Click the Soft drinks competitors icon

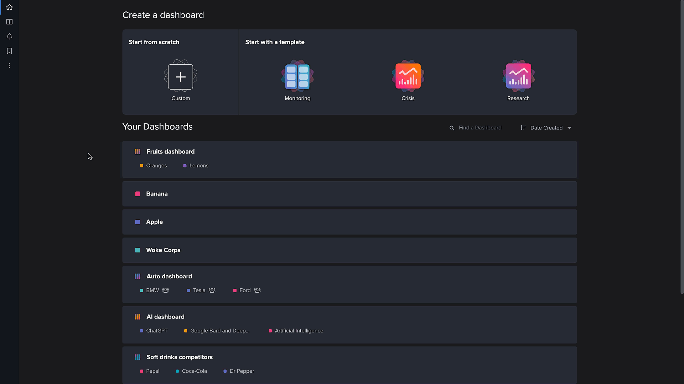(x=138, y=357)
